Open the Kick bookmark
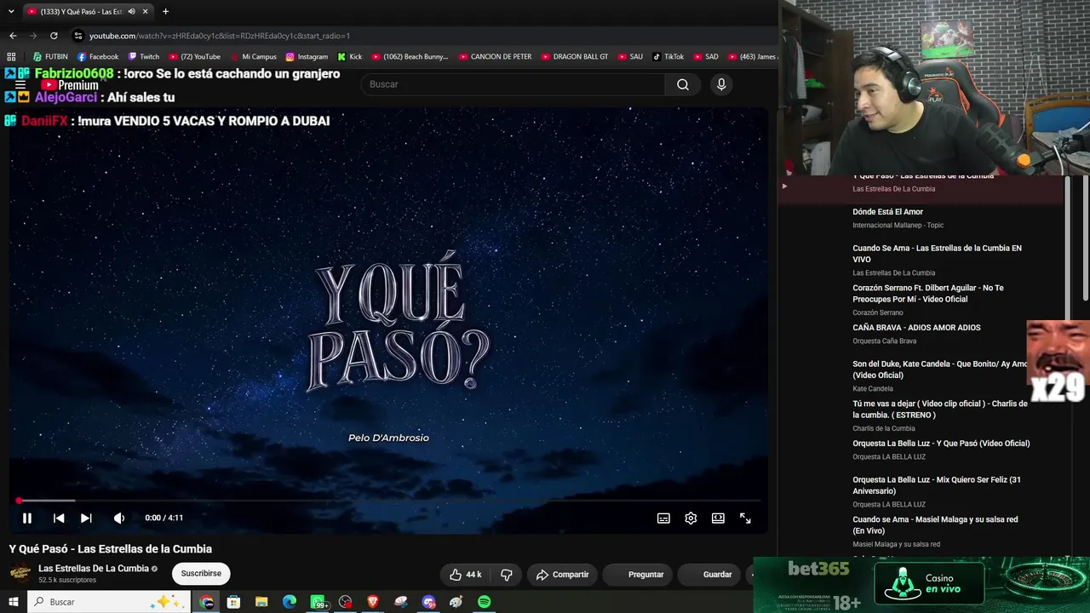The width and height of the screenshot is (1090, 613). pyautogui.click(x=350, y=57)
